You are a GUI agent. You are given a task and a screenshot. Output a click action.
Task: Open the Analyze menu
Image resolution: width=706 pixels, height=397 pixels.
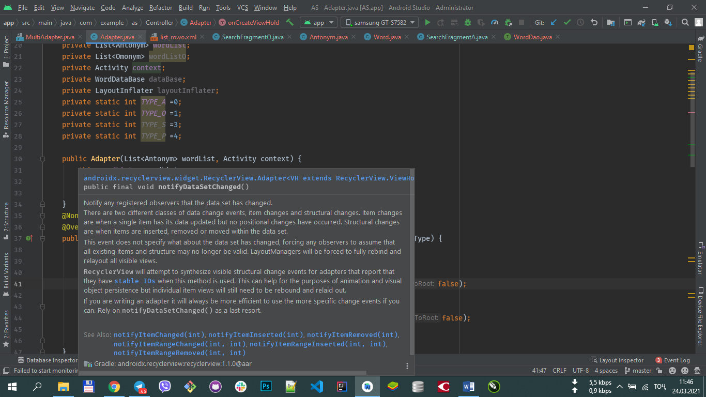click(133, 8)
